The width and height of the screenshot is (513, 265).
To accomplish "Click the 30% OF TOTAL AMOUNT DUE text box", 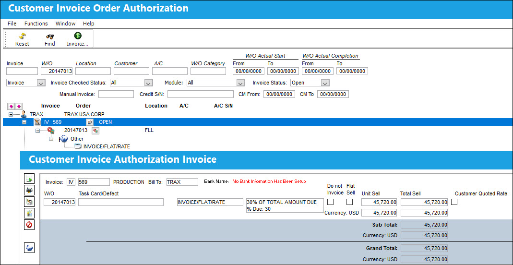I will click(285, 205).
